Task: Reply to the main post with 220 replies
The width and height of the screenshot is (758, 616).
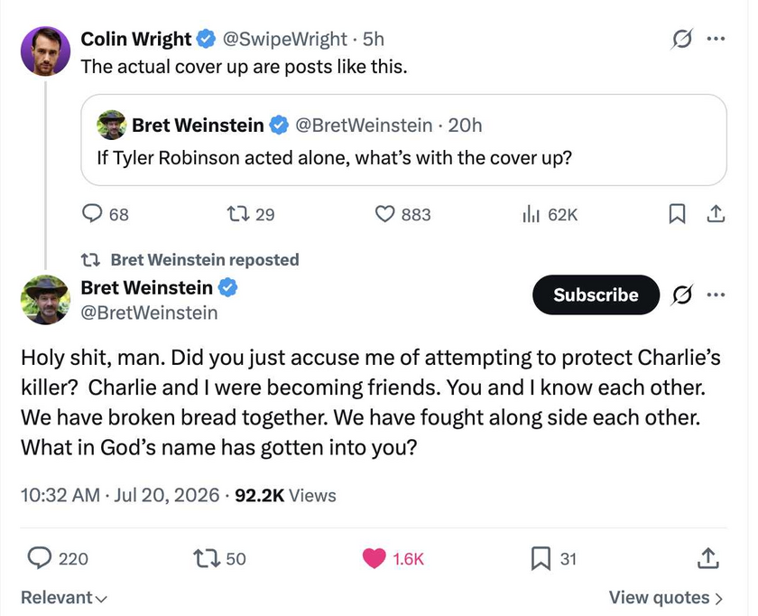Action: pyautogui.click(x=39, y=558)
